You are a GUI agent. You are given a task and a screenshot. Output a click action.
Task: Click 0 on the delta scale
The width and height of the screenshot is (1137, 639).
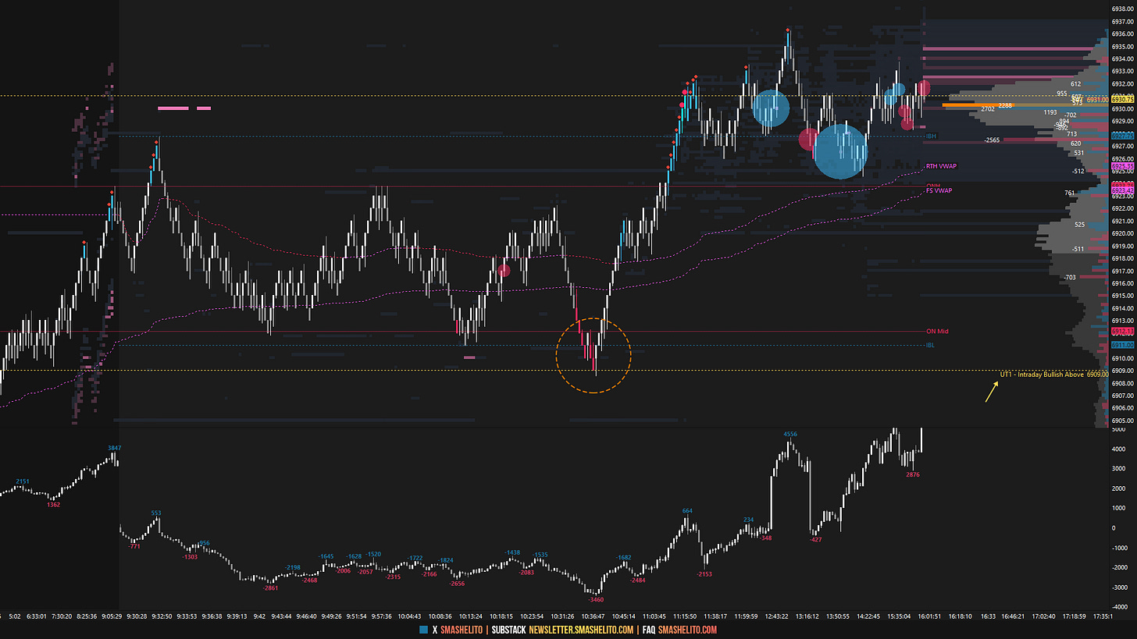tap(1114, 527)
